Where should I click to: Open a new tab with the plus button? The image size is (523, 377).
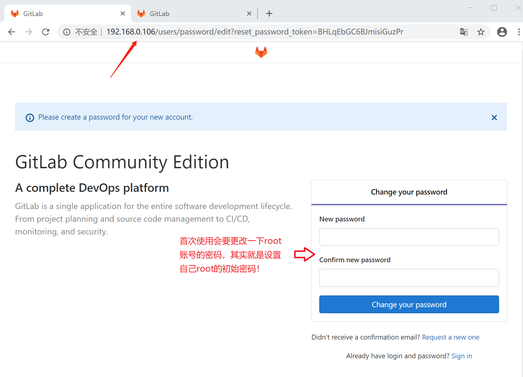coord(269,13)
